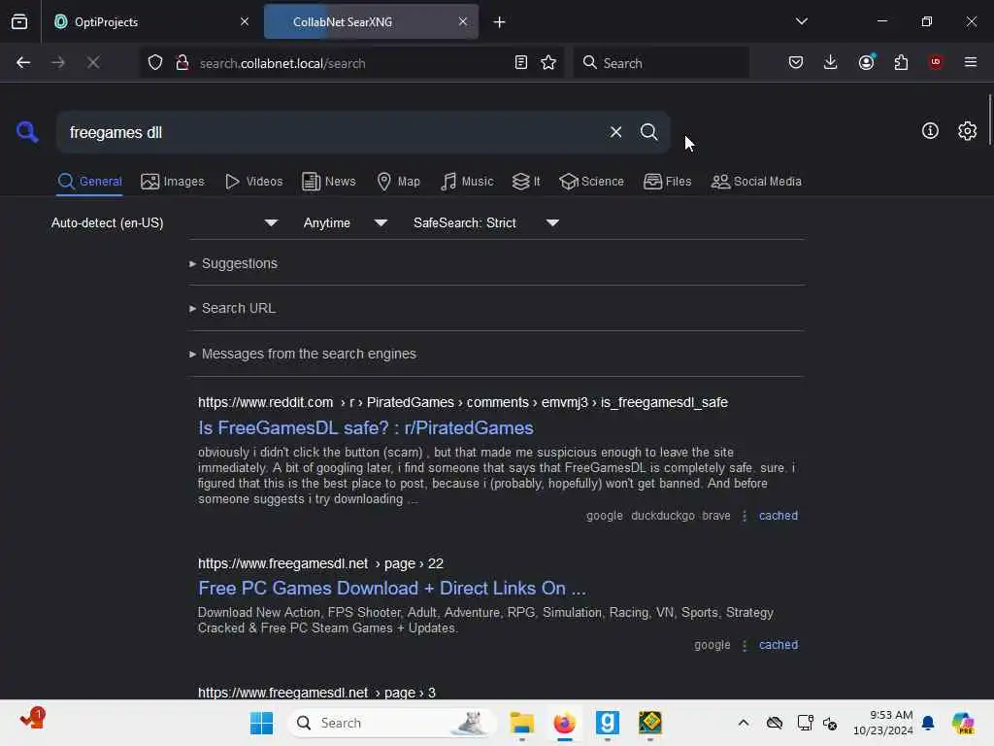Submit search with magnifier button
The image size is (994, 746).
tap(648, 132)
